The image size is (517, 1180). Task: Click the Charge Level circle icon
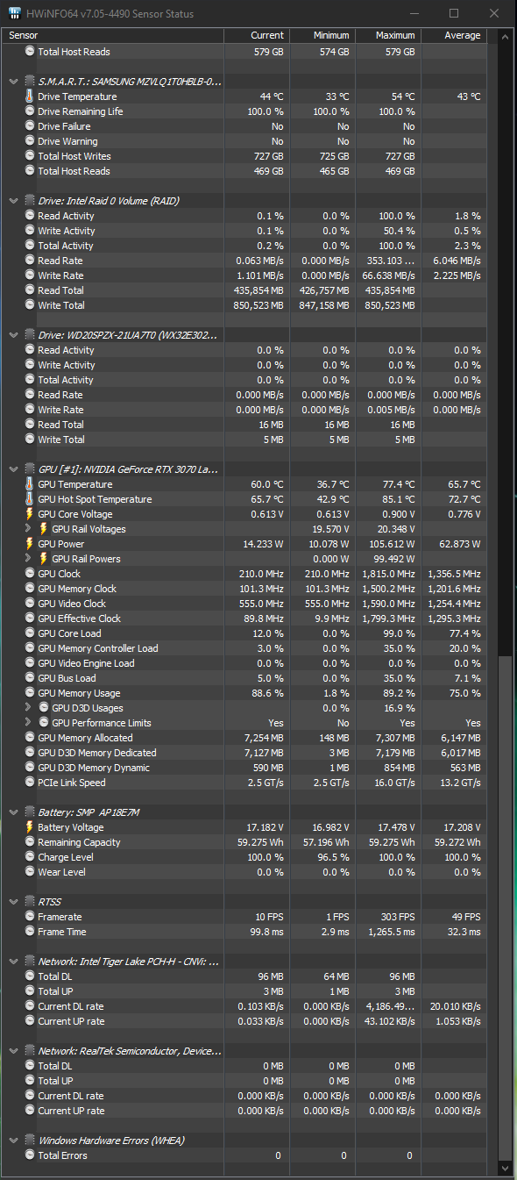30,857
